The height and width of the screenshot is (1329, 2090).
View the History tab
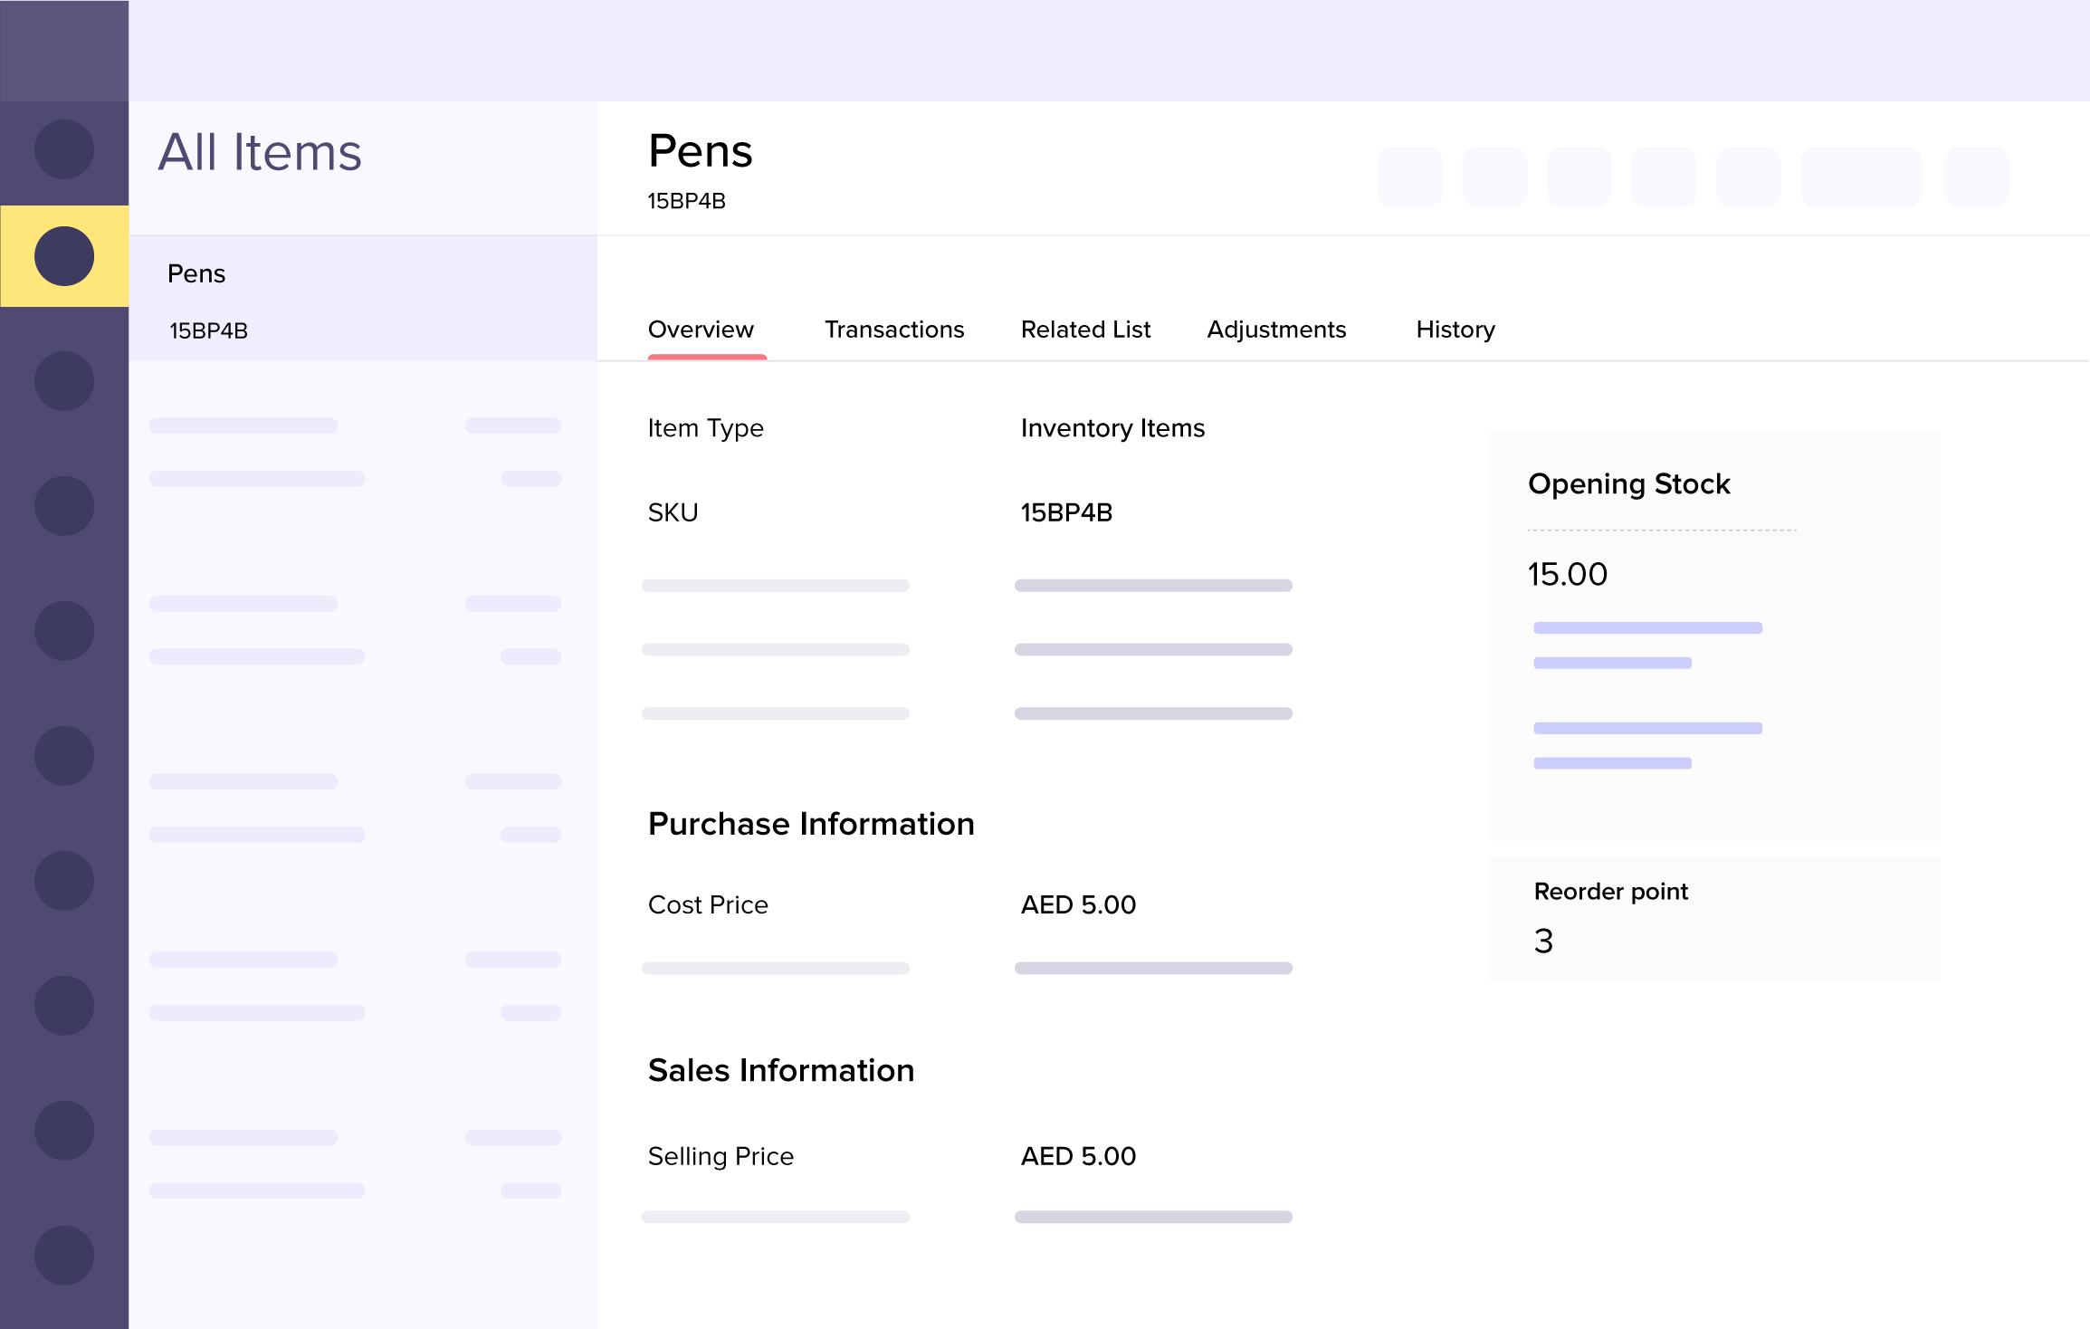tap(1455, 330)
